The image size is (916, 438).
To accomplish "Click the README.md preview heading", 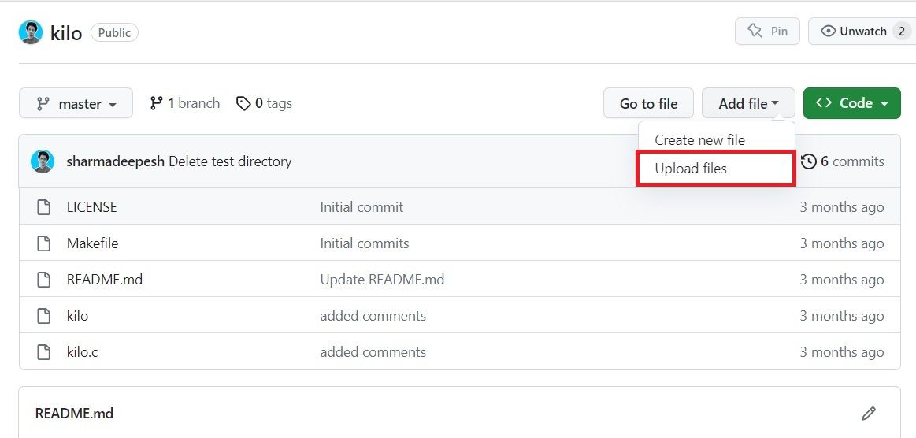I will click(x=74, y=414).
